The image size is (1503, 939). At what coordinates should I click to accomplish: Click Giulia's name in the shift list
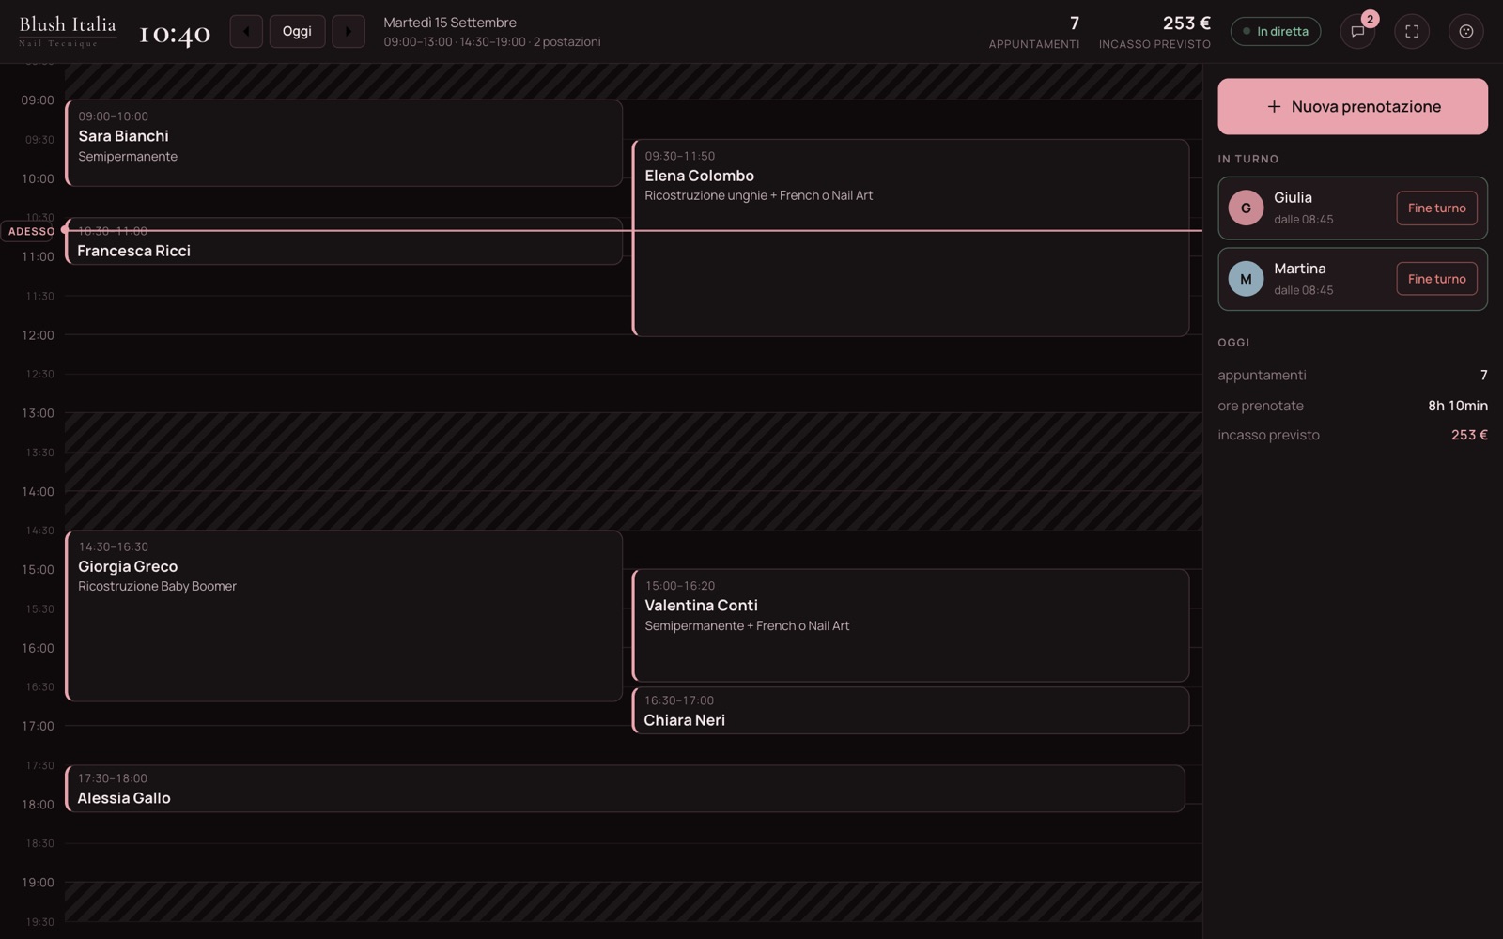tap(1293, 198)
